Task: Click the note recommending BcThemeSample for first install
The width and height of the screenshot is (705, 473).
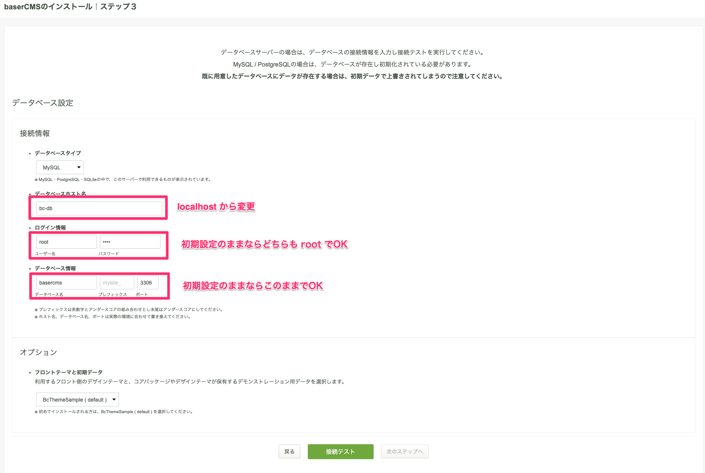Action: 114,412
